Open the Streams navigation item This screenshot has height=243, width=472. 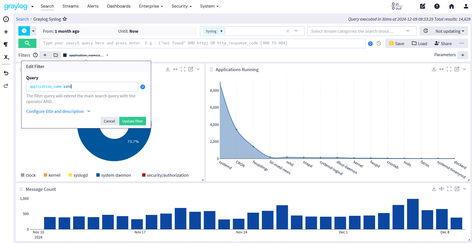tap(70, 6)
